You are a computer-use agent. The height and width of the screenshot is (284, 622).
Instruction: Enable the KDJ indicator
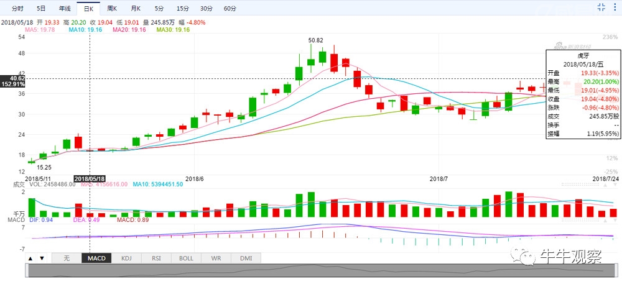[x=126, y=258]
